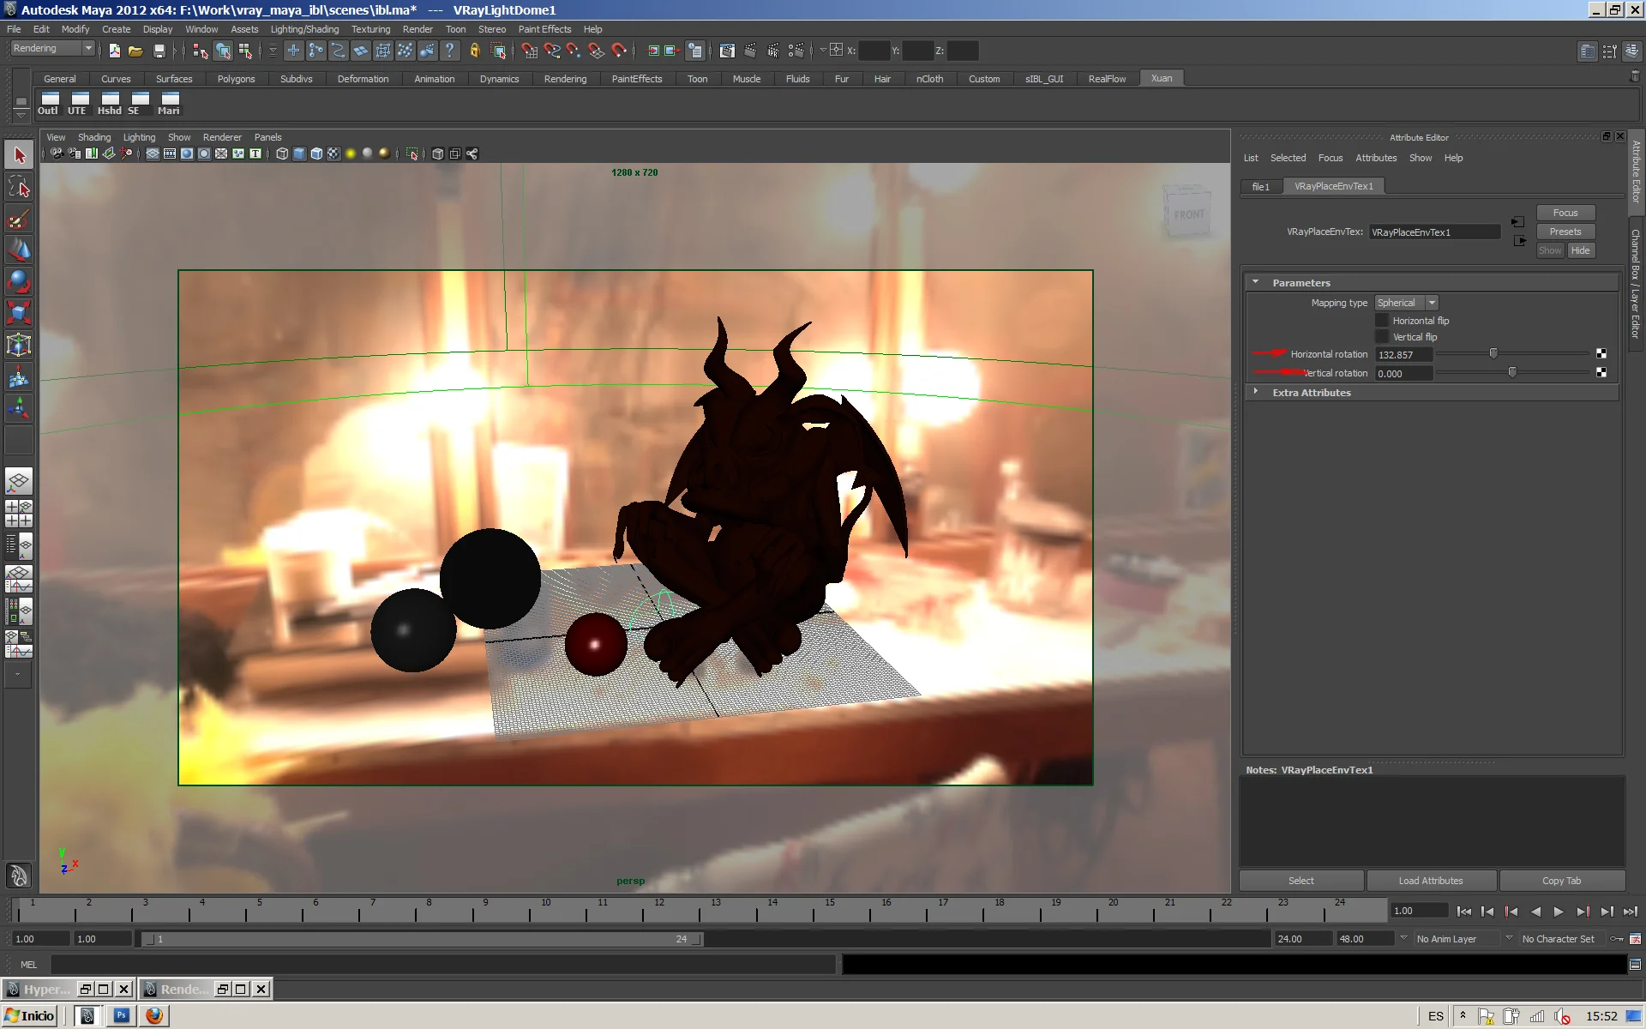The image size is (1646, 1029).
Task: Click the Copy Tab button
Action: (1561, 881)
